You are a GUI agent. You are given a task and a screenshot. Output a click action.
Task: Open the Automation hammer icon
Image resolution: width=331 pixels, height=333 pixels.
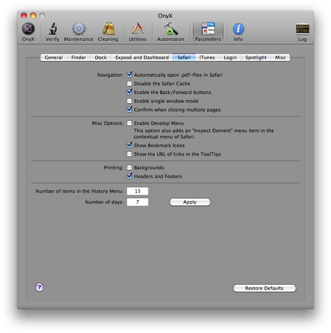click(x=171, y=29)
